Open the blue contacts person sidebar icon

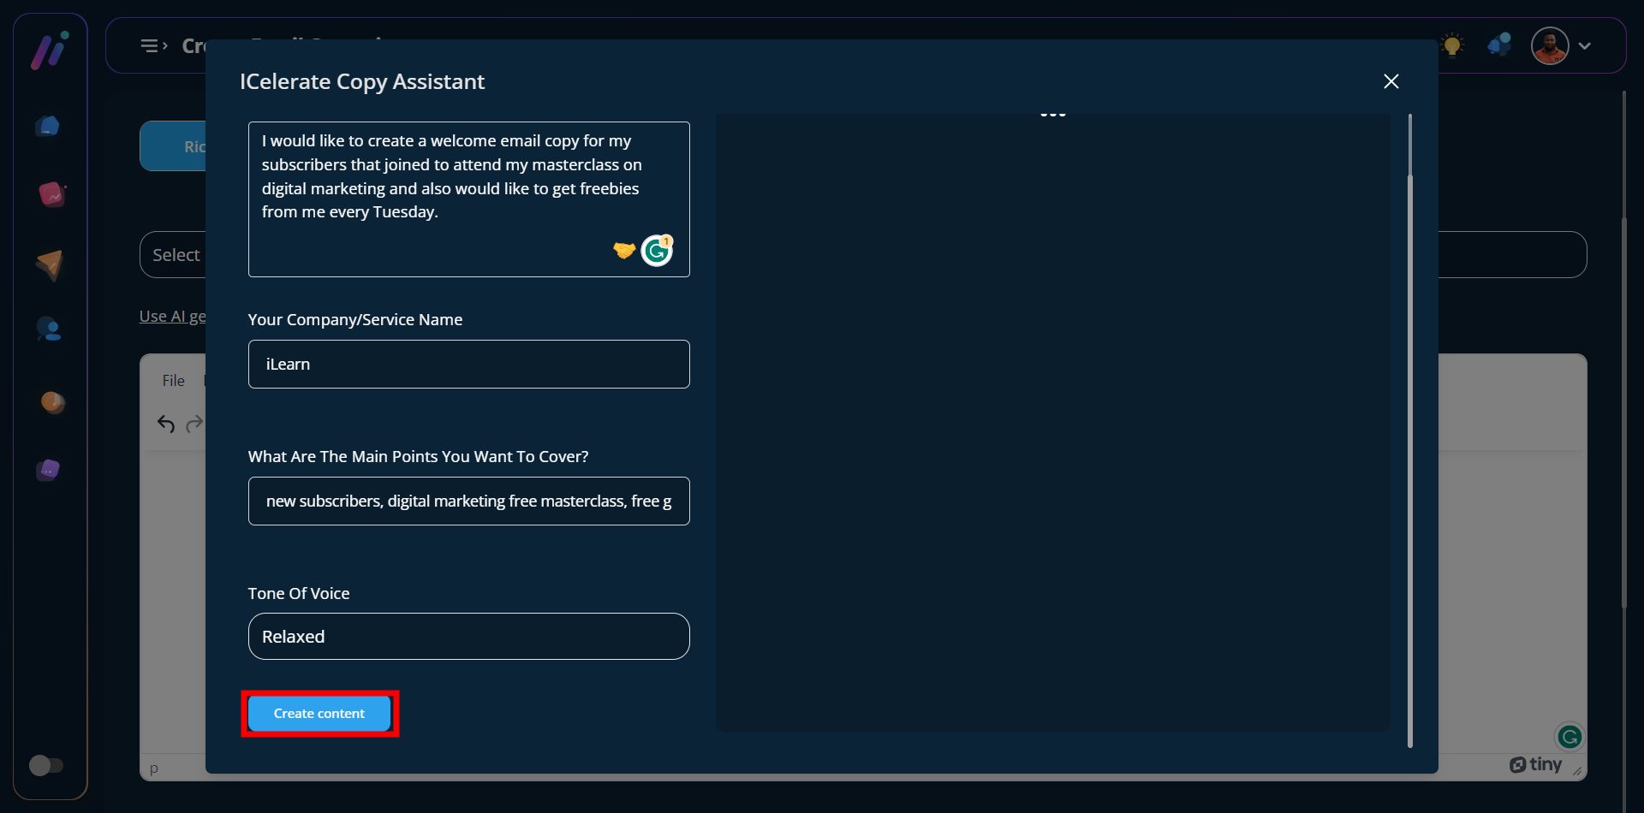tap(49, 329)
